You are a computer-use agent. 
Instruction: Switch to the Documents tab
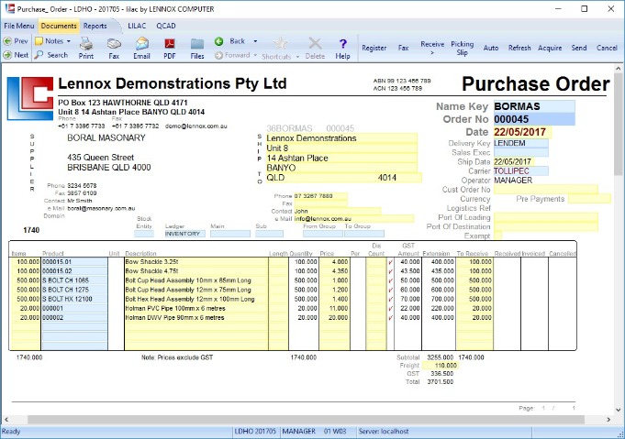click(x=59, y=26)
